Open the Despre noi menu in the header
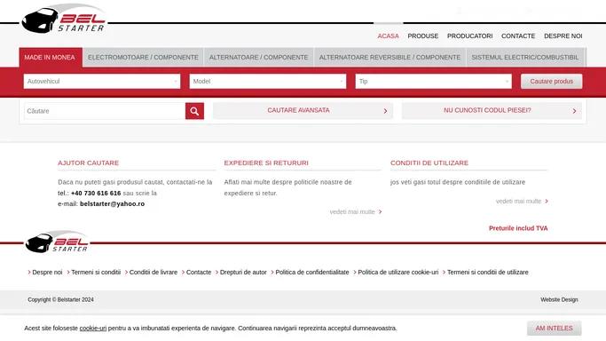 pos(563,36)
